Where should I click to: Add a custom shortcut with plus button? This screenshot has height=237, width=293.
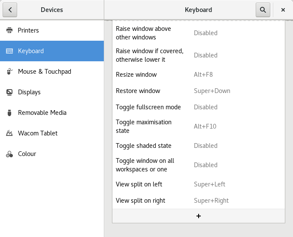coord(198,216)
